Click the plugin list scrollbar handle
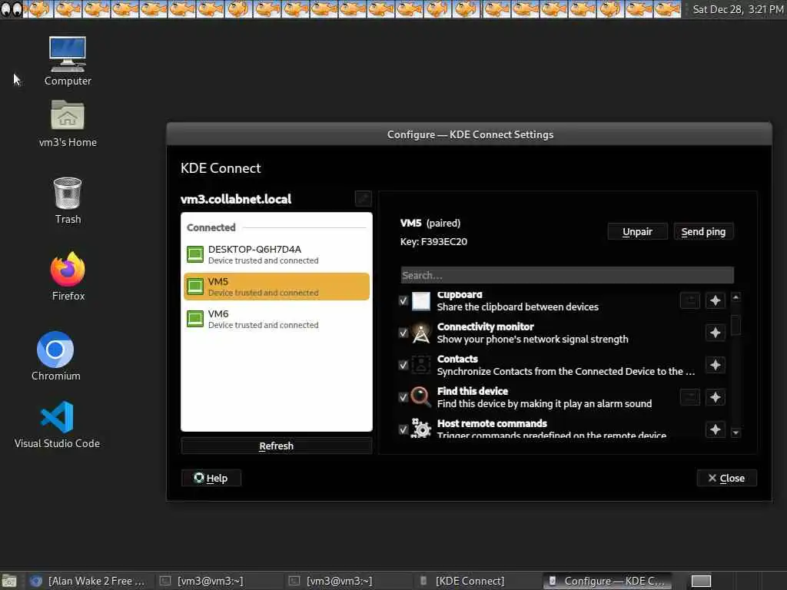The image size is (787, 590). pyautogui.click(x=736, y=325)
